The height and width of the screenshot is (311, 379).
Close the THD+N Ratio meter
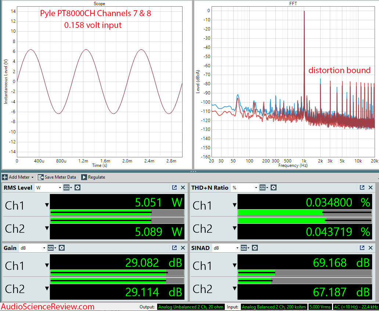click(x=371, y=187)
